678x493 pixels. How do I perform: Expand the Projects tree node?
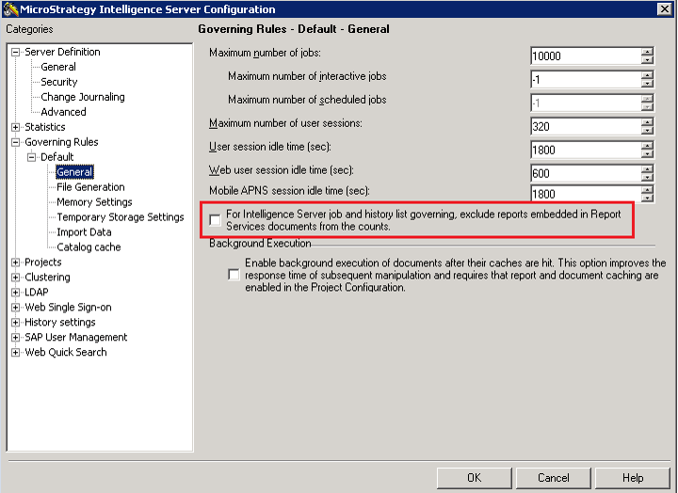click(x=16, y=262)
